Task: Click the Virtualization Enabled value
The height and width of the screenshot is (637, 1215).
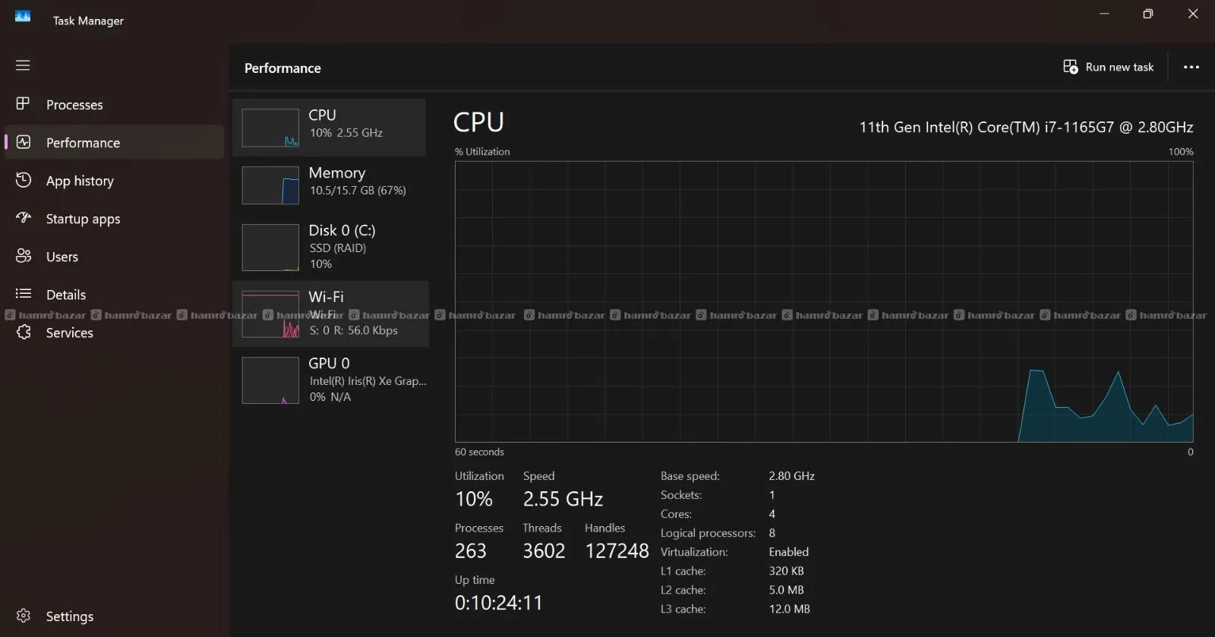Action: [789, 552]
